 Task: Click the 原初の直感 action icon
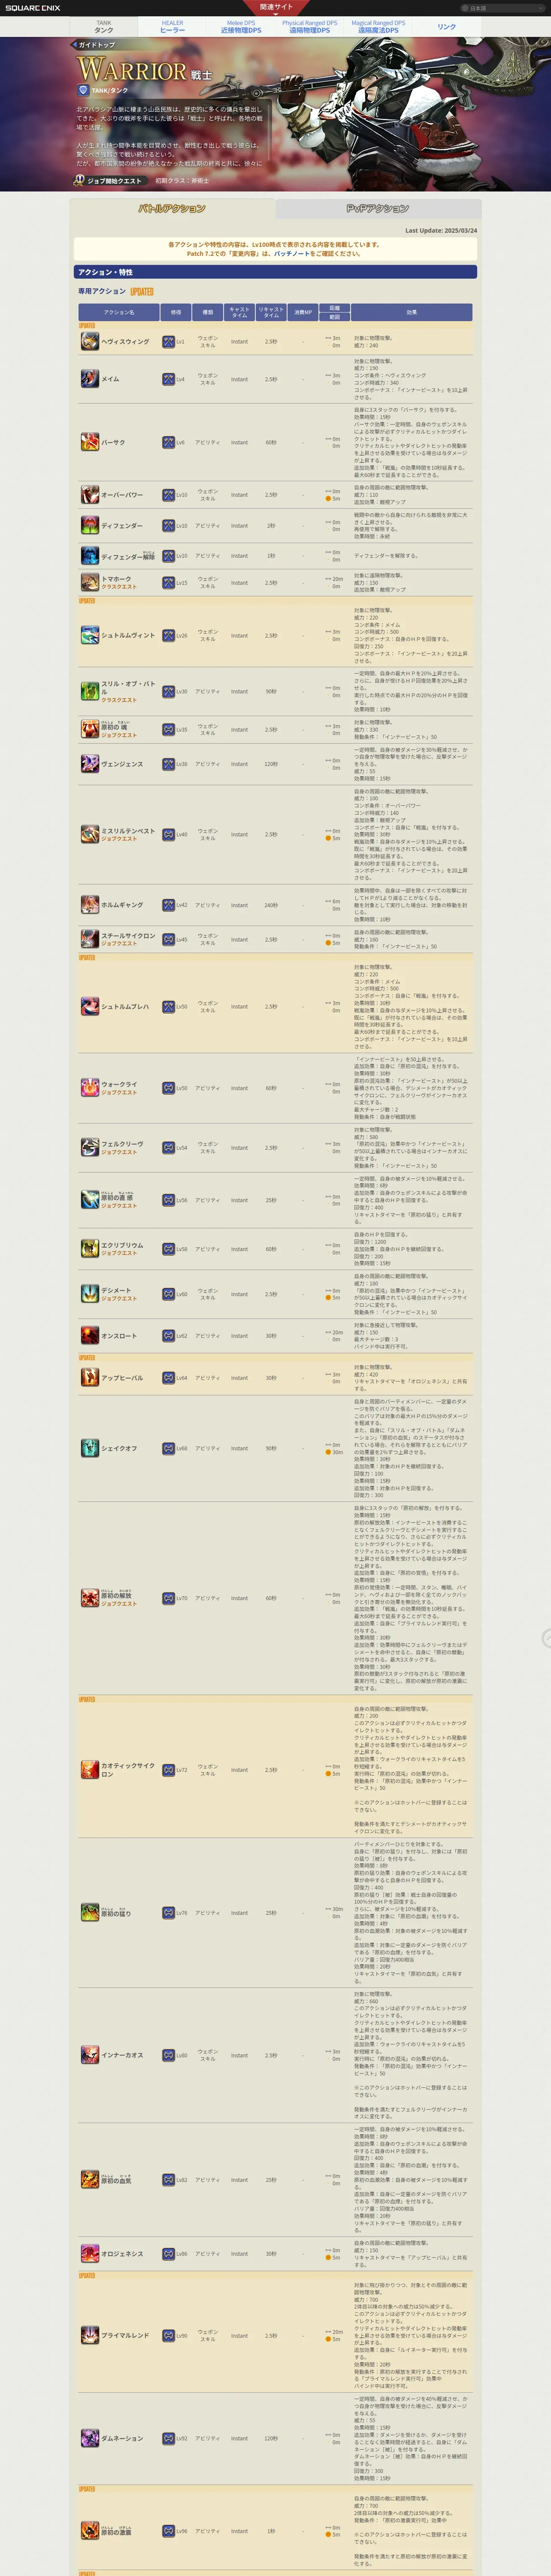click(90, 1200)
